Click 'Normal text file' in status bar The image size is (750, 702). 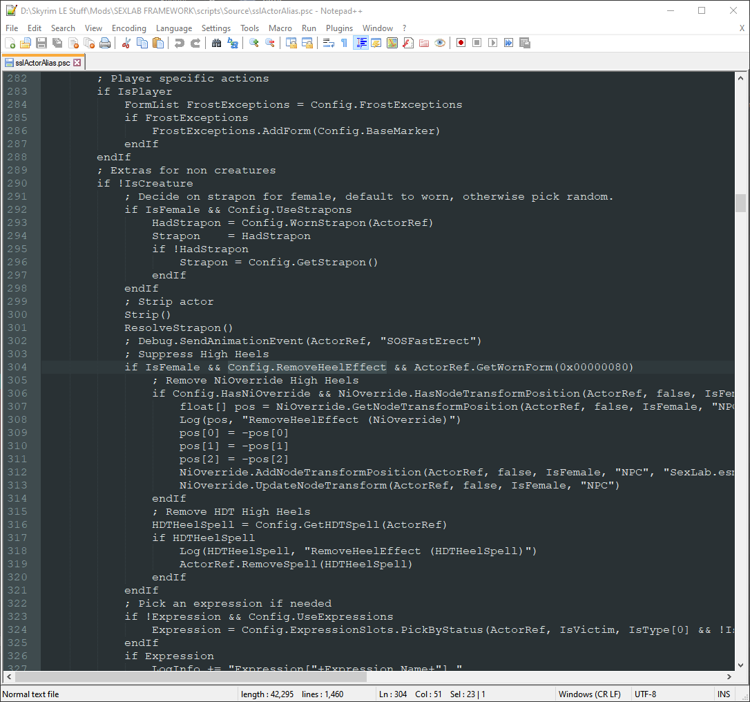pyautogui.click(x=30, y=694)
